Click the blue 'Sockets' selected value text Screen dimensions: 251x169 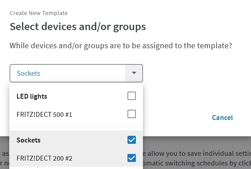(29, 73)
